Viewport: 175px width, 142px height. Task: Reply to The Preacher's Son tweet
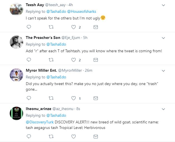pos(29,60)
